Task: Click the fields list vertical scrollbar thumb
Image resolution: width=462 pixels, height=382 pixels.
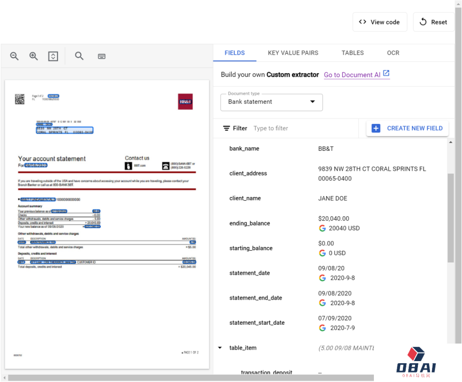Action: coord(450,218)
